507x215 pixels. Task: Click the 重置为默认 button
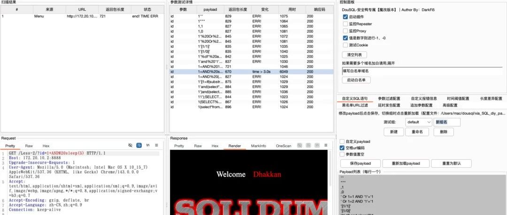pyautogui.click(x=451, y=163)
